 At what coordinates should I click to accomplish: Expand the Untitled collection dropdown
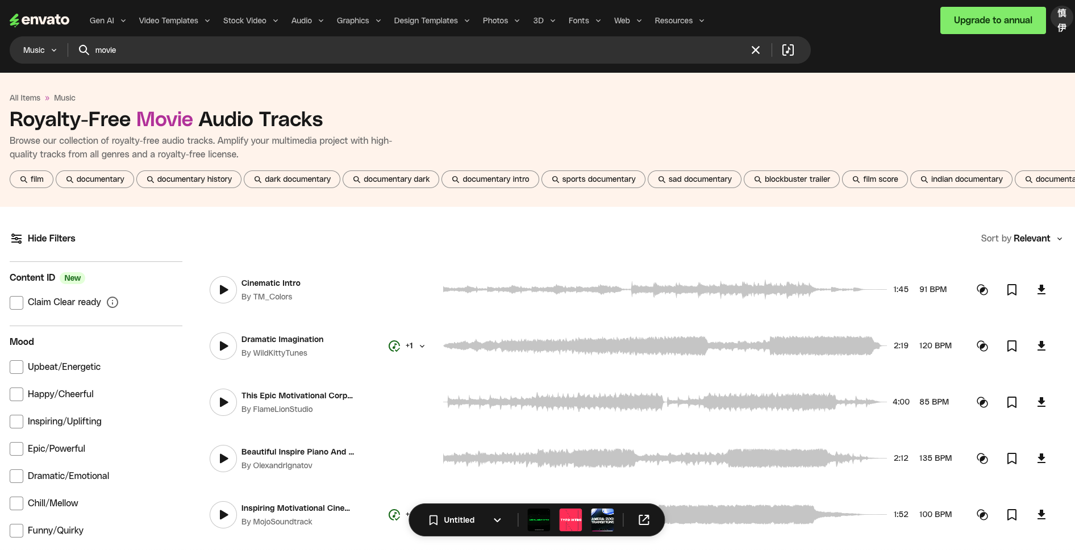(x=497, y=520)
